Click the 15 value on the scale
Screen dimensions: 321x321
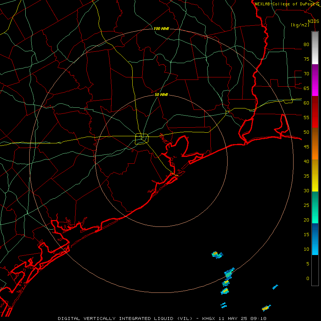click(x=306, y=235)
